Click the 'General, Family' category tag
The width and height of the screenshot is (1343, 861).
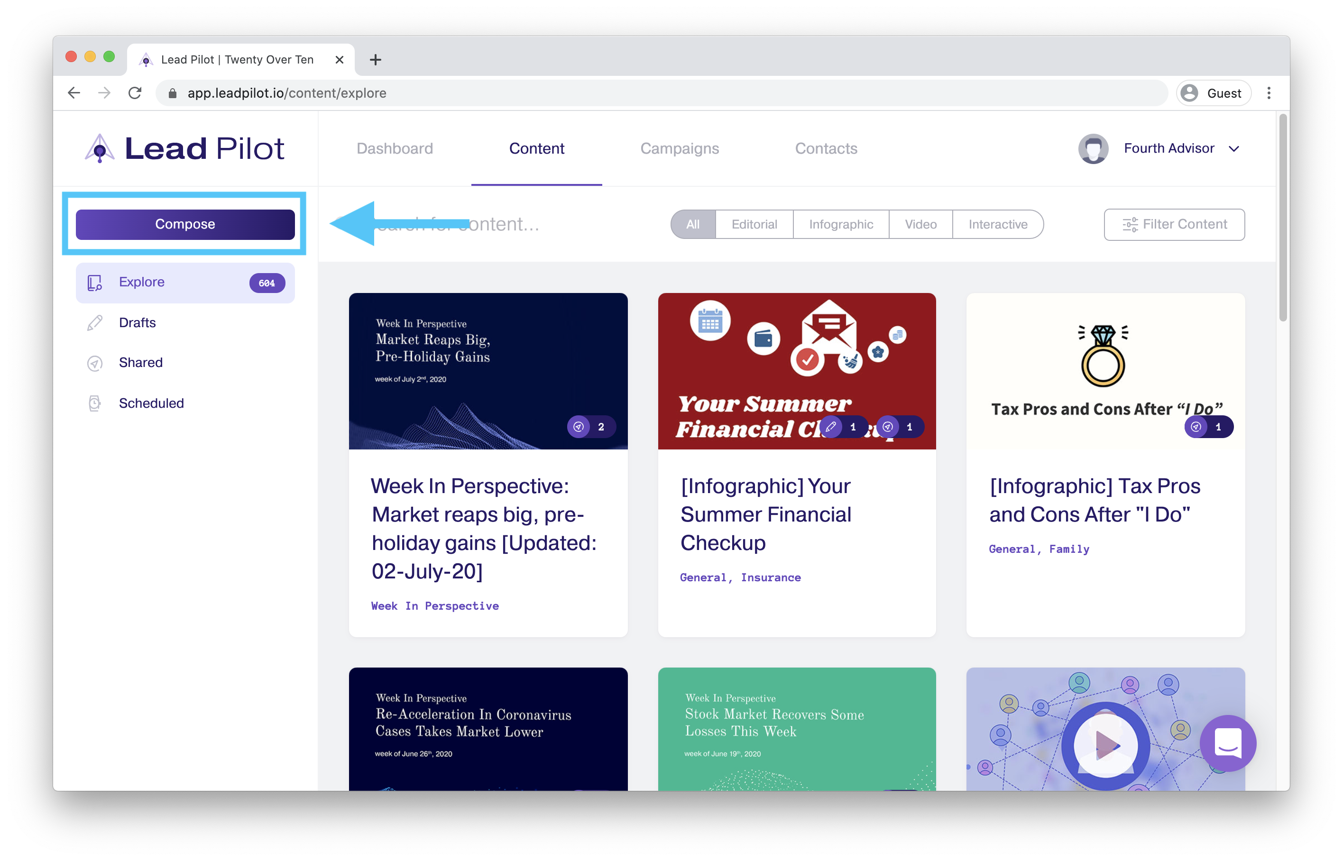(1039, 549)
